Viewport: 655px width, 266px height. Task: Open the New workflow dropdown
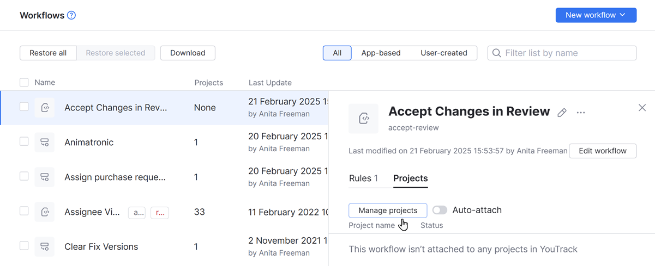(596, 15)
